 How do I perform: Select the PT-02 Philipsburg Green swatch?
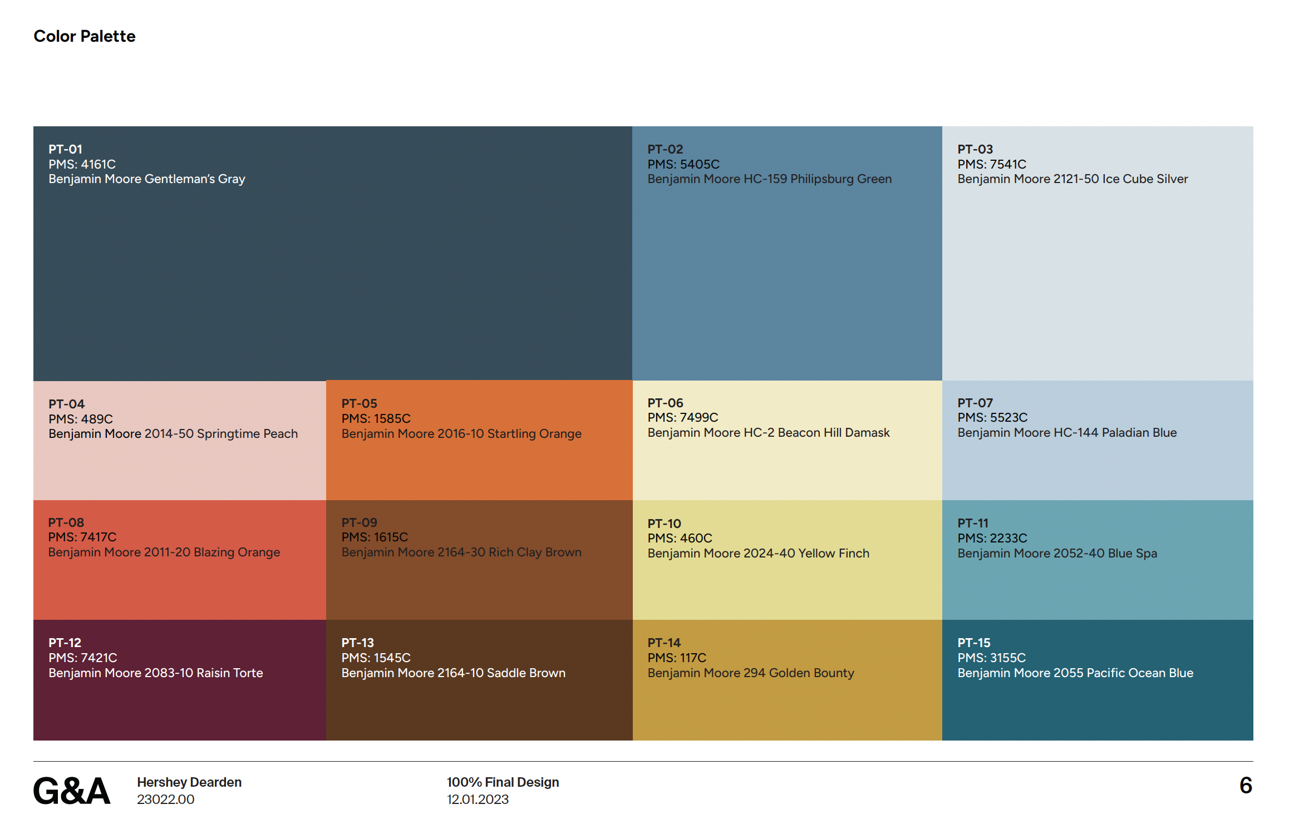click(x=787, y=253)
